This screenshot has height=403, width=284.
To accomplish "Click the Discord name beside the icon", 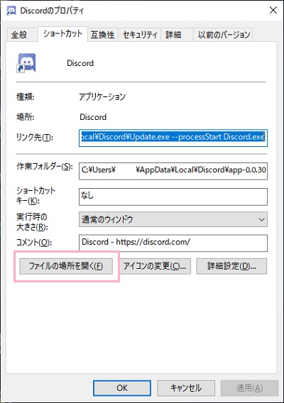I will coord(80,63).
